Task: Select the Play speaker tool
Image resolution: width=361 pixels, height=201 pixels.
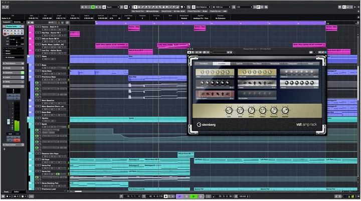Action: (173, 7)
